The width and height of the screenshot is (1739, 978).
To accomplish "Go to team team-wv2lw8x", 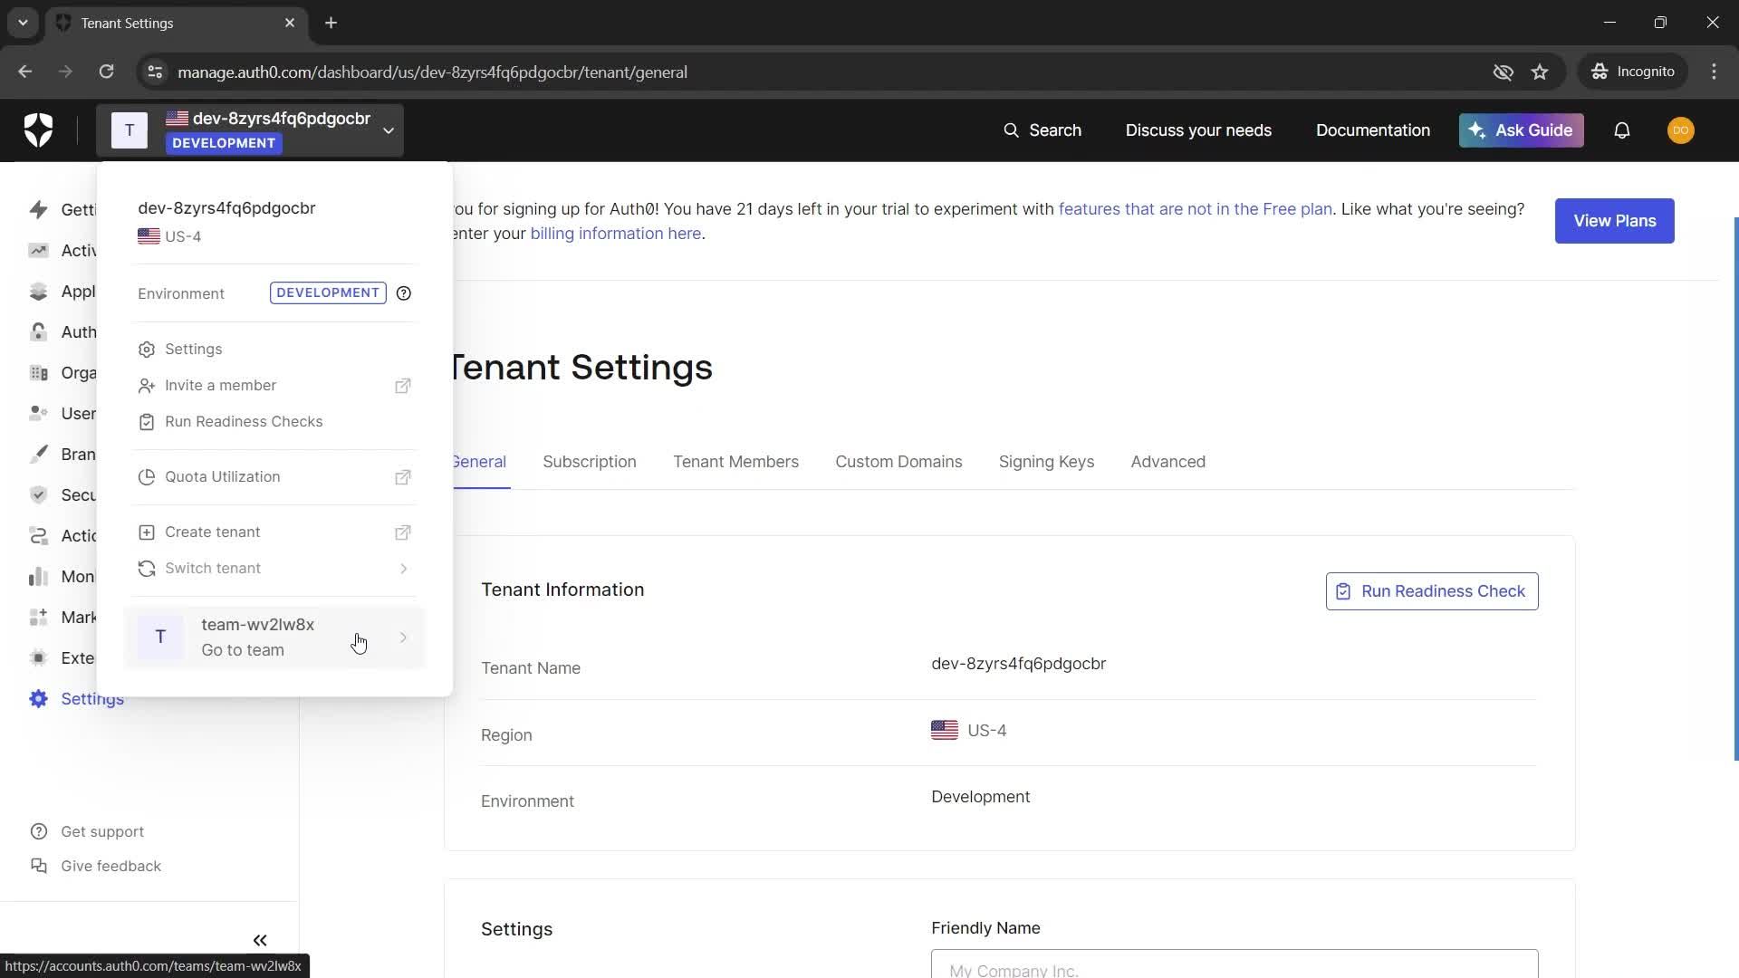I will tap(274, 638).
